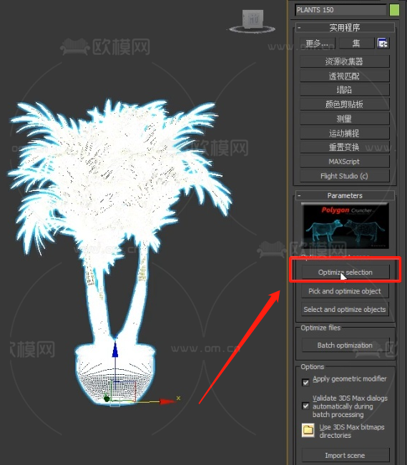407x465 pixels.
Task: Click the Polygon Cruncher banner image
Action: click(x=345, y=226)
